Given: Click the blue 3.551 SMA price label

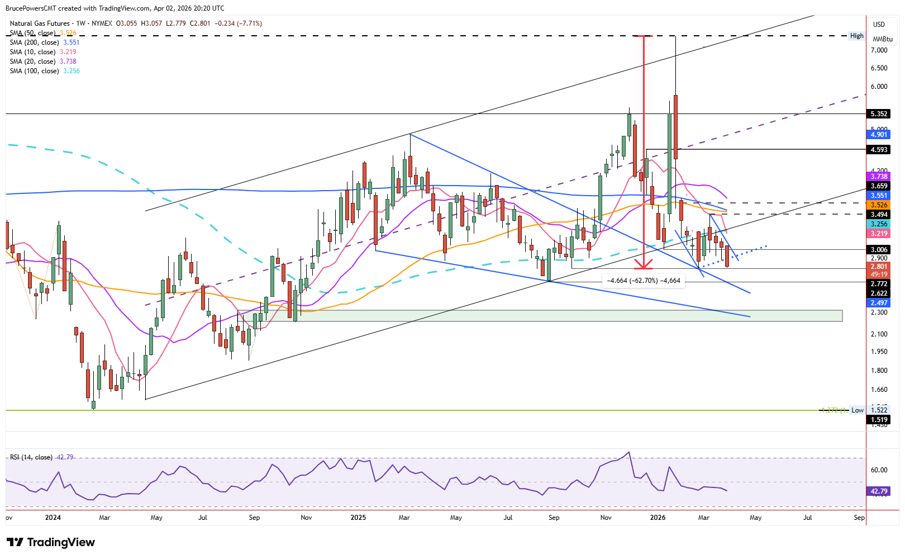Looking at the screenshot, I should pos(879,196).
